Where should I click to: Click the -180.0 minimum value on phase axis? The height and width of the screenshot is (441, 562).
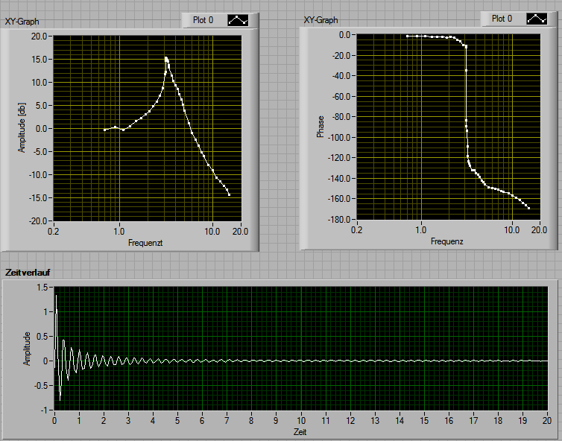tap(338, 219)
